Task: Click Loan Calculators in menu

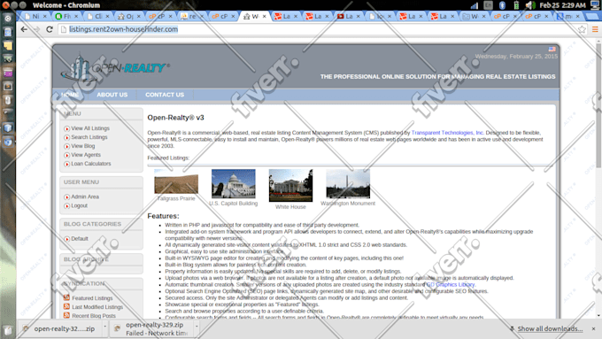Action: tap(91, 164)
